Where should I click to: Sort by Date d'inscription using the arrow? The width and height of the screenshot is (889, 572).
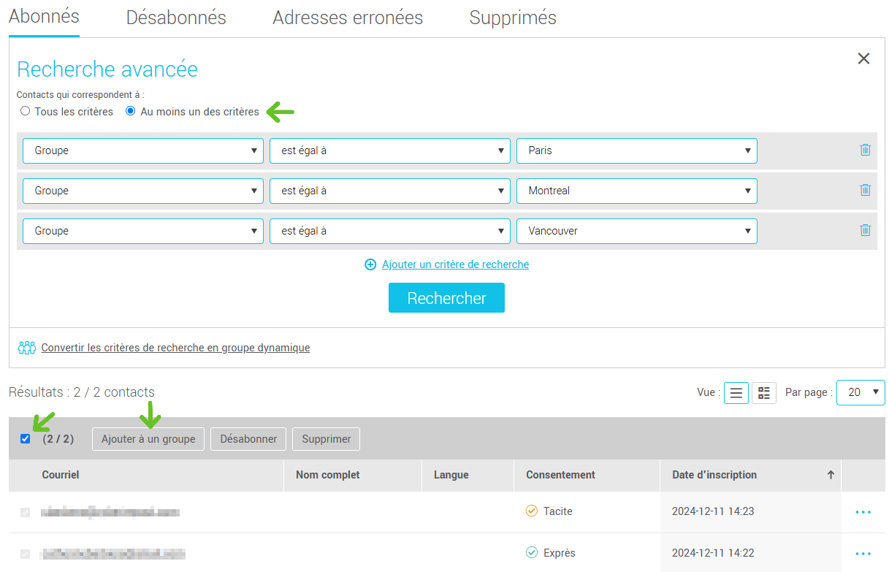(x=831, y=475)
